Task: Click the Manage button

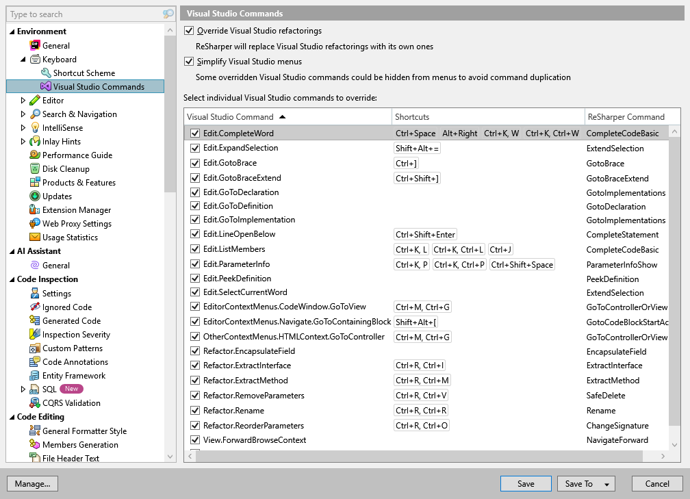Action: tap(32, 483)
